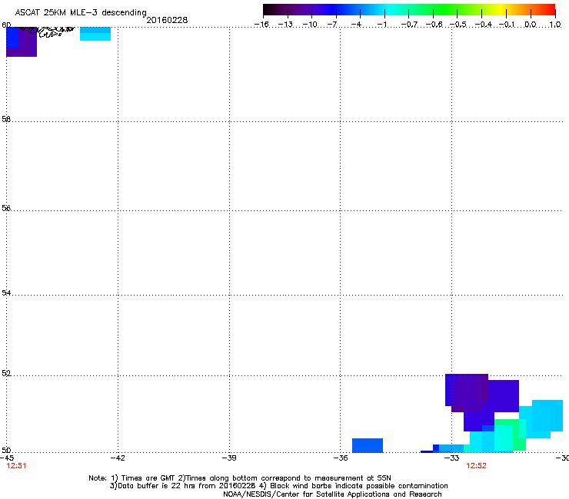Click the latitude label '50'
Screen dimensions: 569x499
pyautogui.click(x=6, y=450)
